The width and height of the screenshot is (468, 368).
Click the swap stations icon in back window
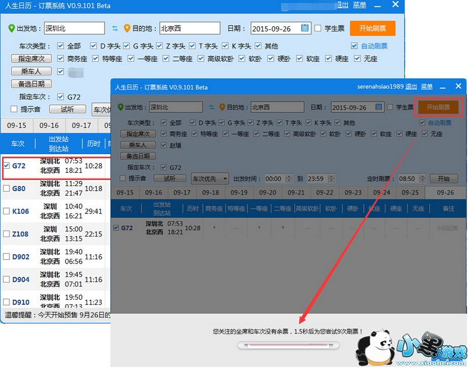[x=115, y=28]
